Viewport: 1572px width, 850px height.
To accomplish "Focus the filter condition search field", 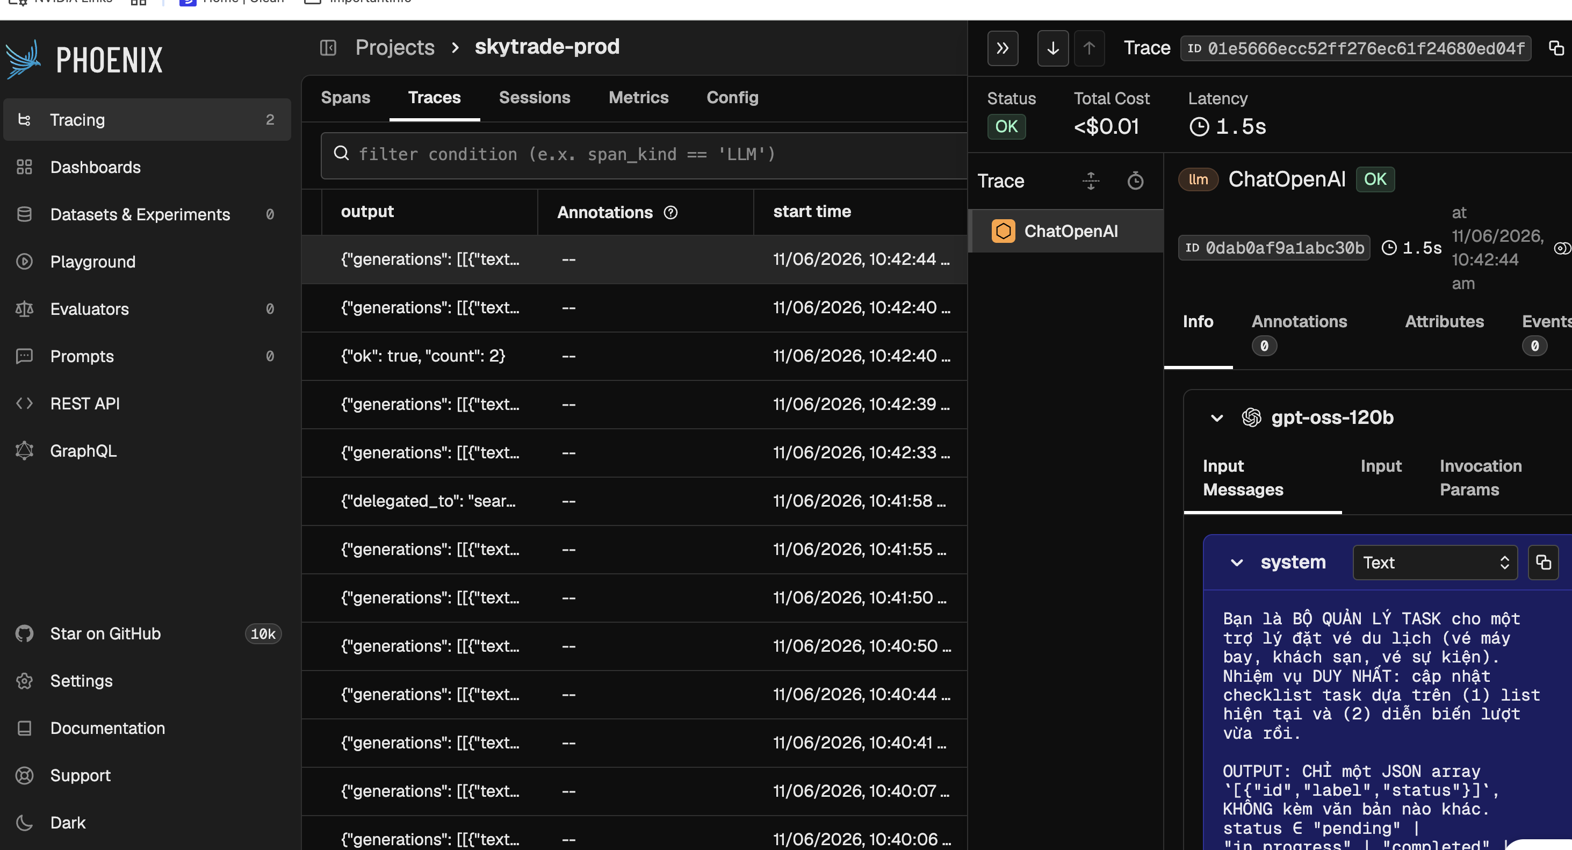I will [644, 155].
